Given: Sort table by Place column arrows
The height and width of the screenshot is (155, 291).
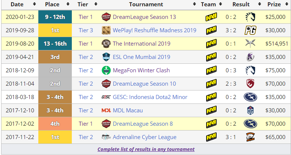Looking at the screenshot, I should 68,4.
